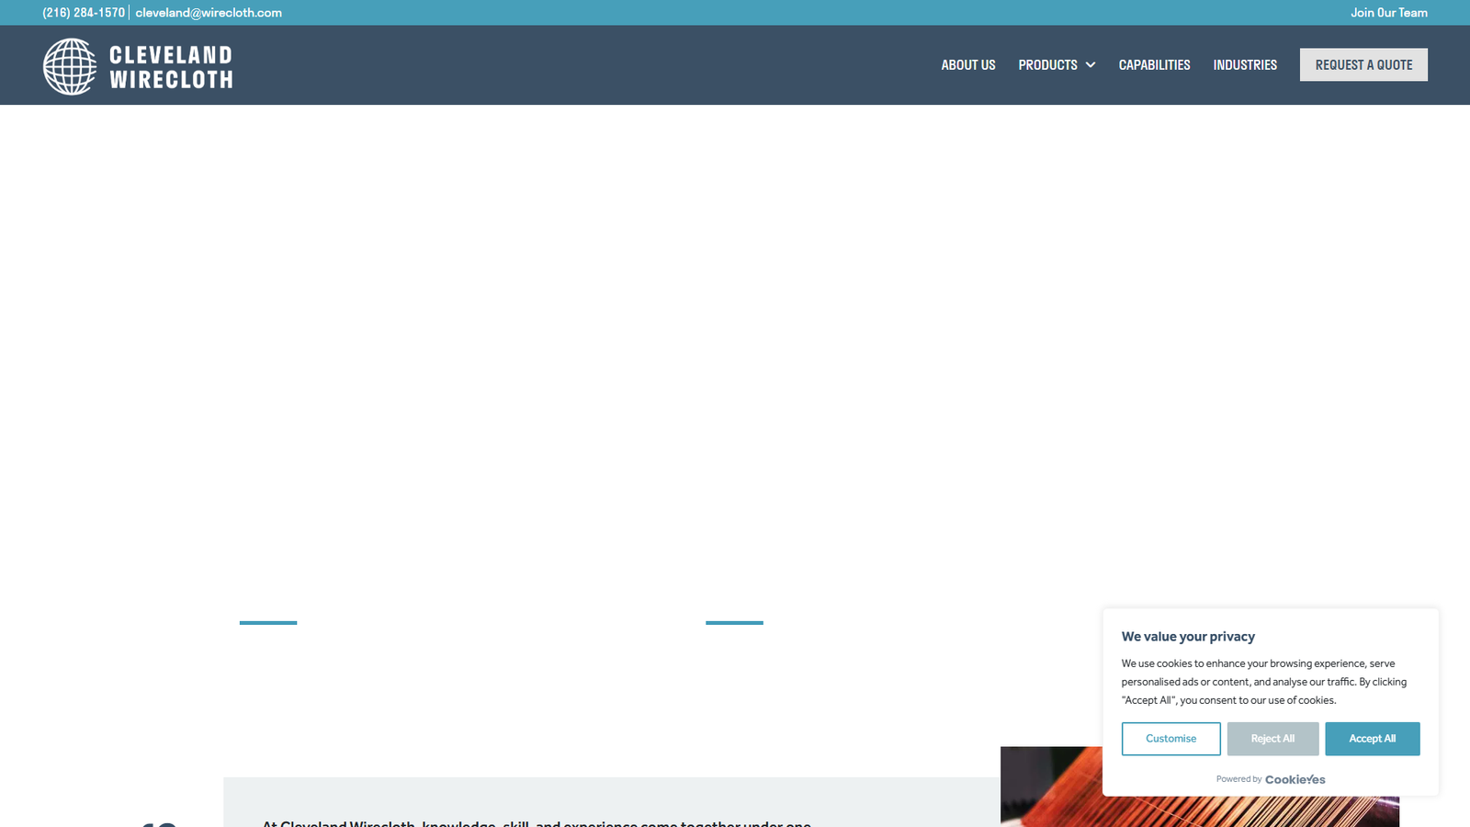The width and height of the screenshot is (1470, 827).
Task: Click the cleveland@wirecloth.com email link
Action: (x=209, y=13)
